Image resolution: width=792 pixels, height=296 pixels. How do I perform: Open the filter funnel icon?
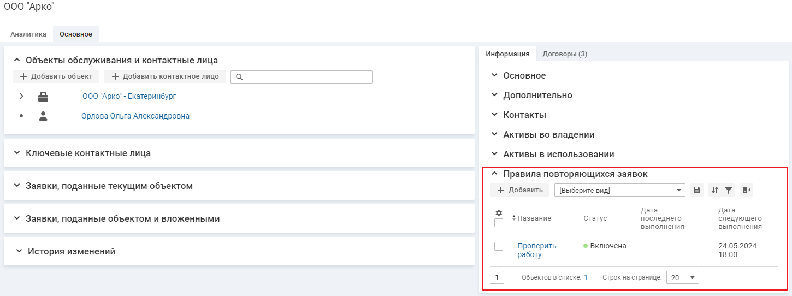pyautogui.click(x=729, y=190)
